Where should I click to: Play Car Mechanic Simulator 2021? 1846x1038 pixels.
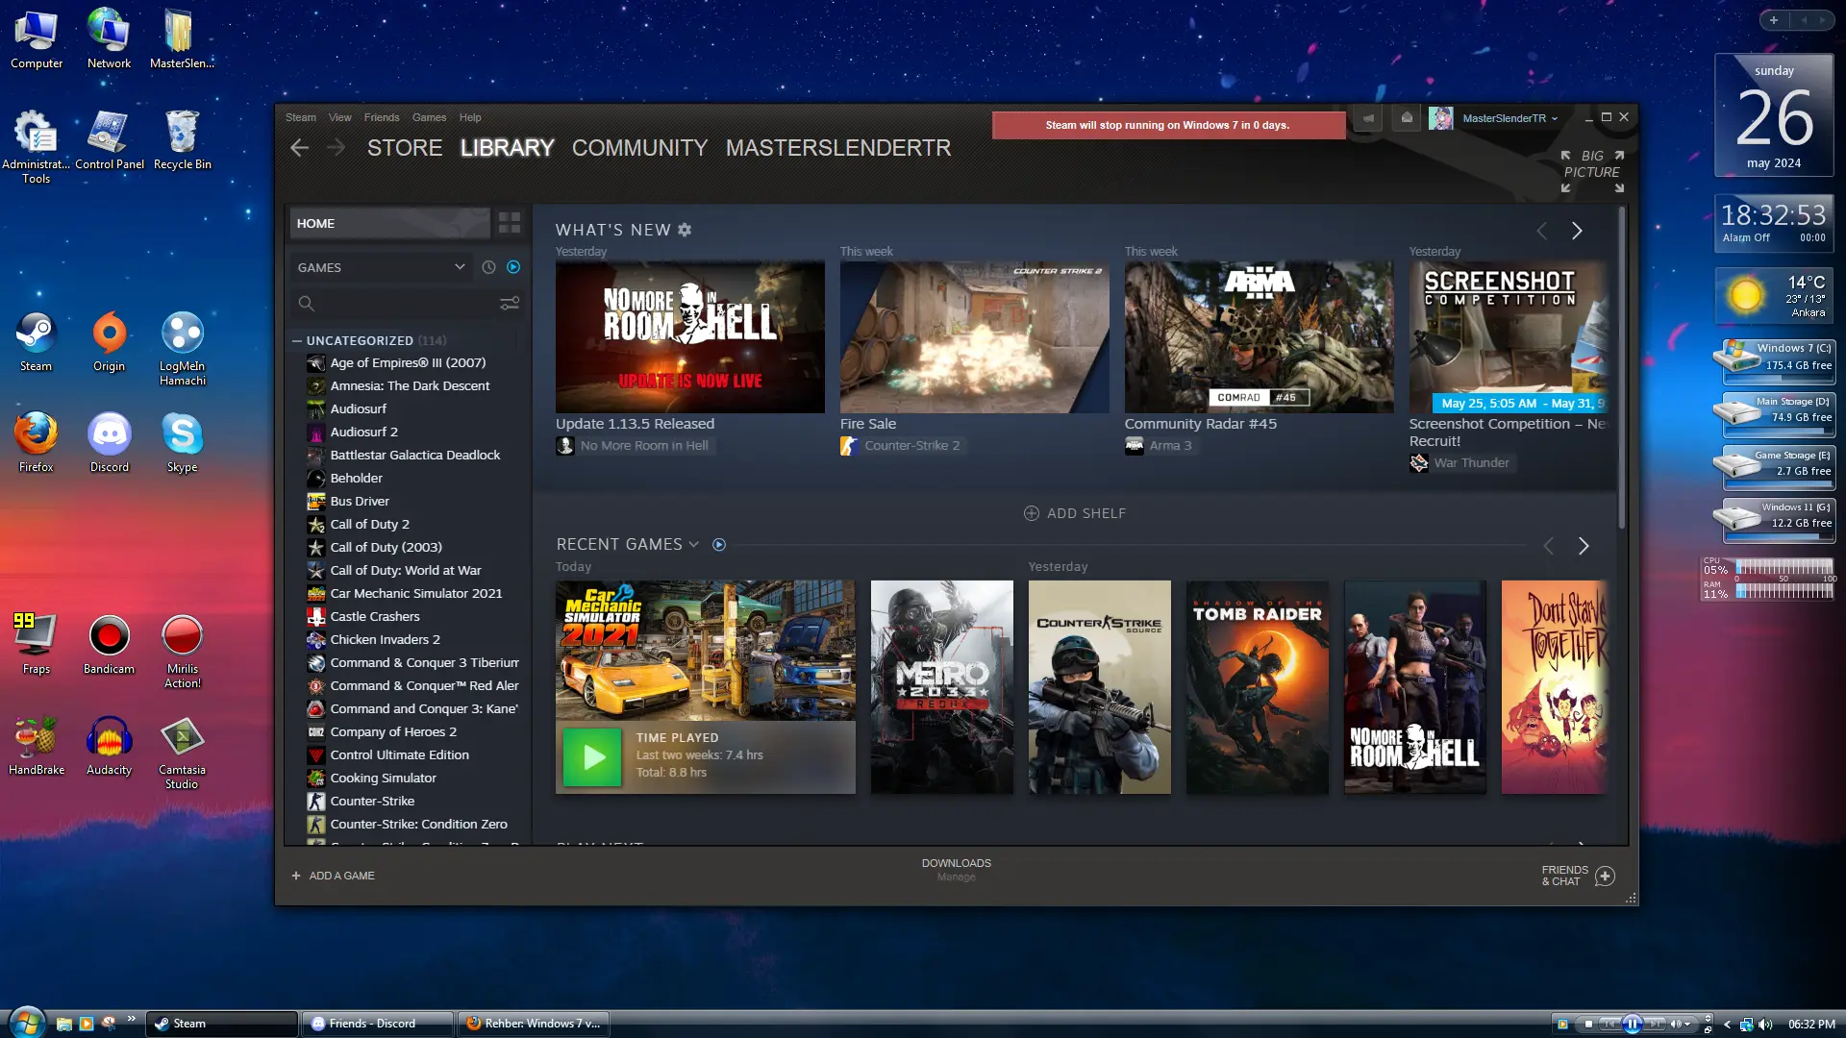coord(591,757)
